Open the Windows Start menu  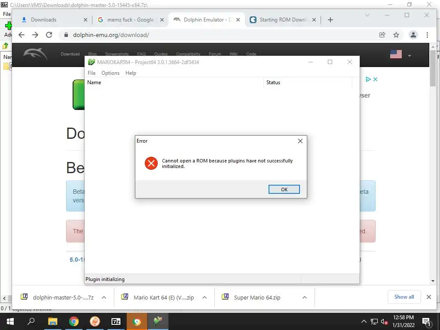tap(10, 321)
